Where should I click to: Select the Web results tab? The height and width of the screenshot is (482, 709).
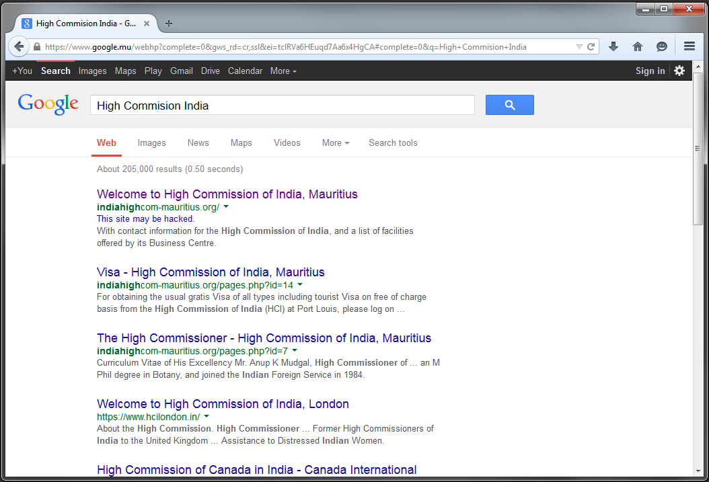106,143
